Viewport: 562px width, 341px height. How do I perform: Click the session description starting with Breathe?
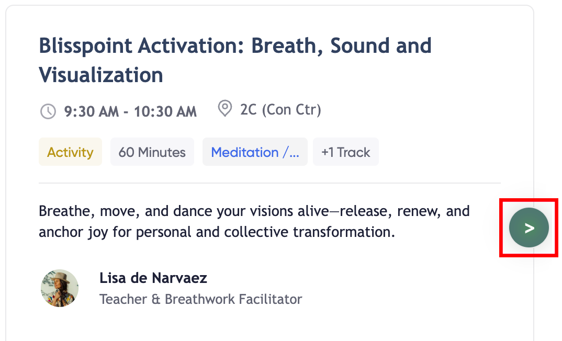pos(254,211)
